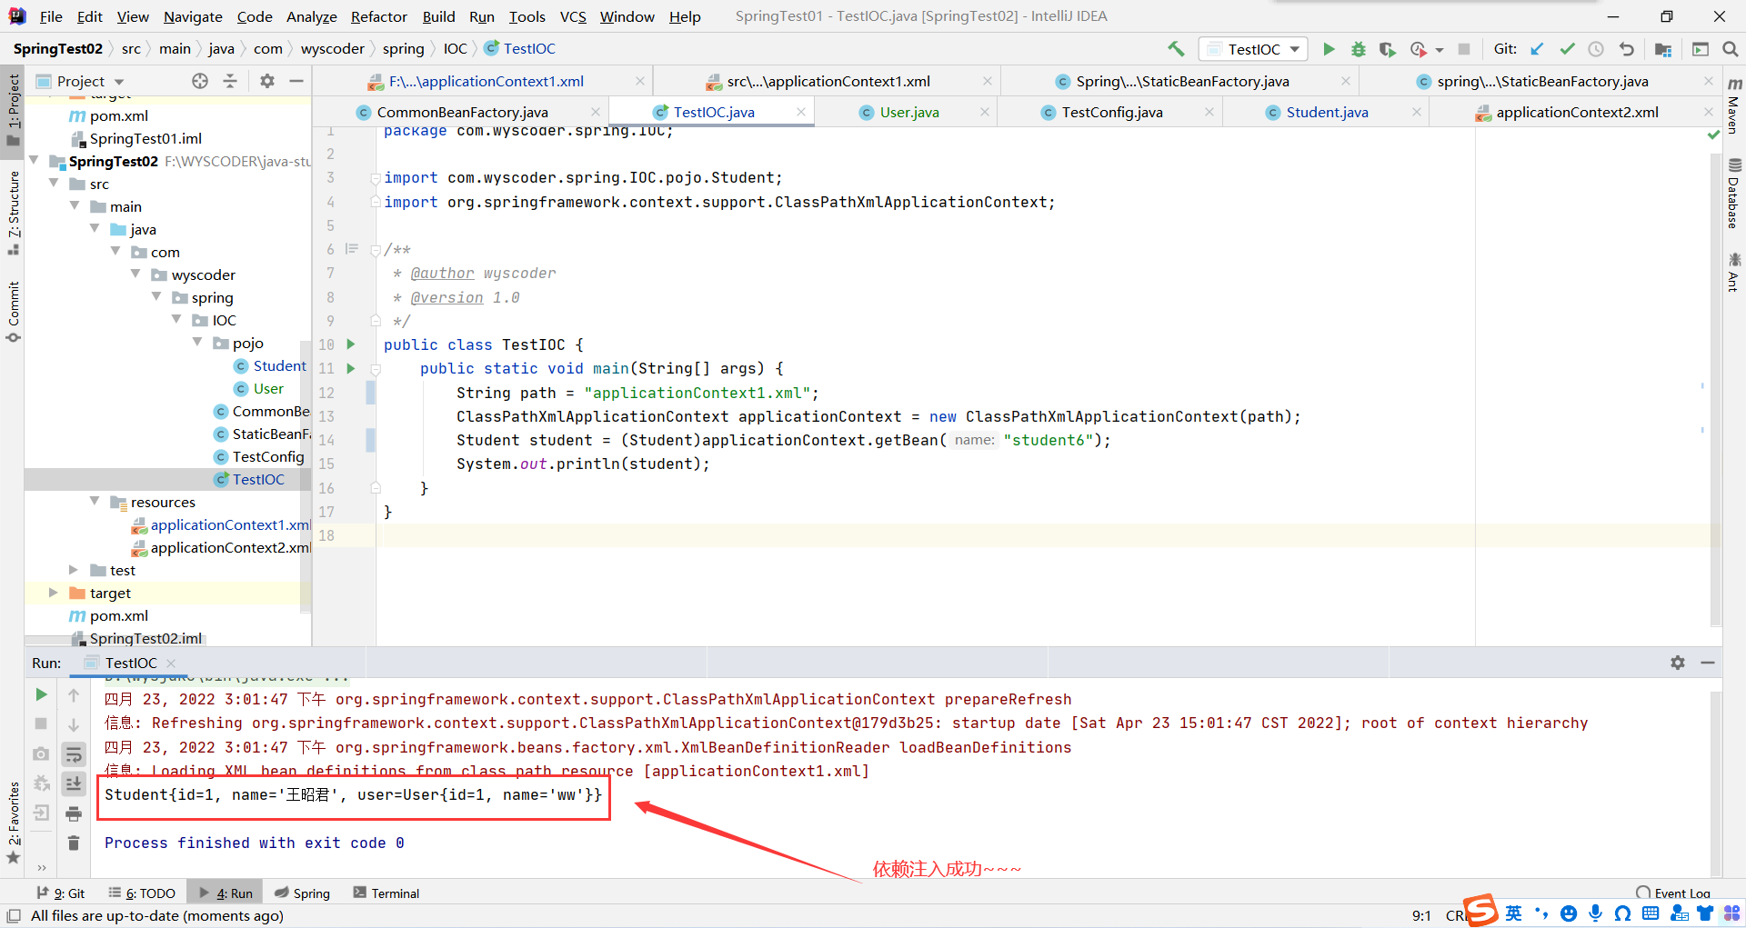The image size is (1746, 928).
Task: Click the microphone icon in IME toolbar
Action: point(1595,913)
